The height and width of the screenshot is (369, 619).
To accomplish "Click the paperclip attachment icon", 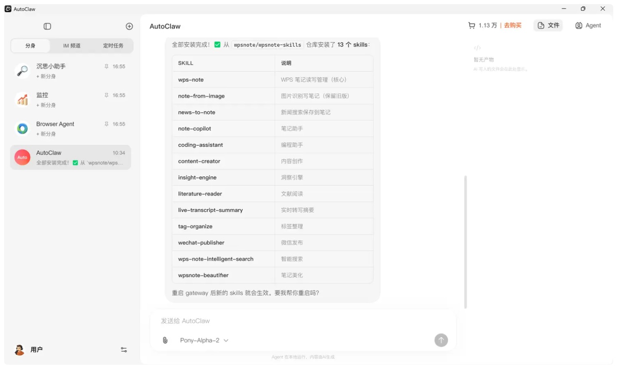I will pos(165,340).
